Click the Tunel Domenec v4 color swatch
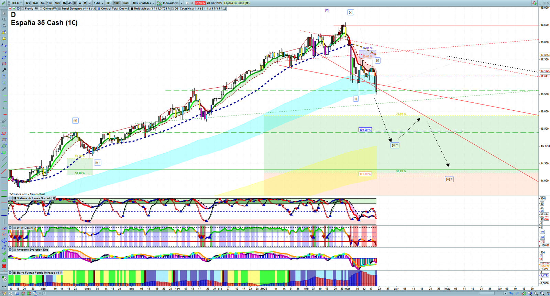The height and width of the screenshot is (296, 550). point(59,9)
